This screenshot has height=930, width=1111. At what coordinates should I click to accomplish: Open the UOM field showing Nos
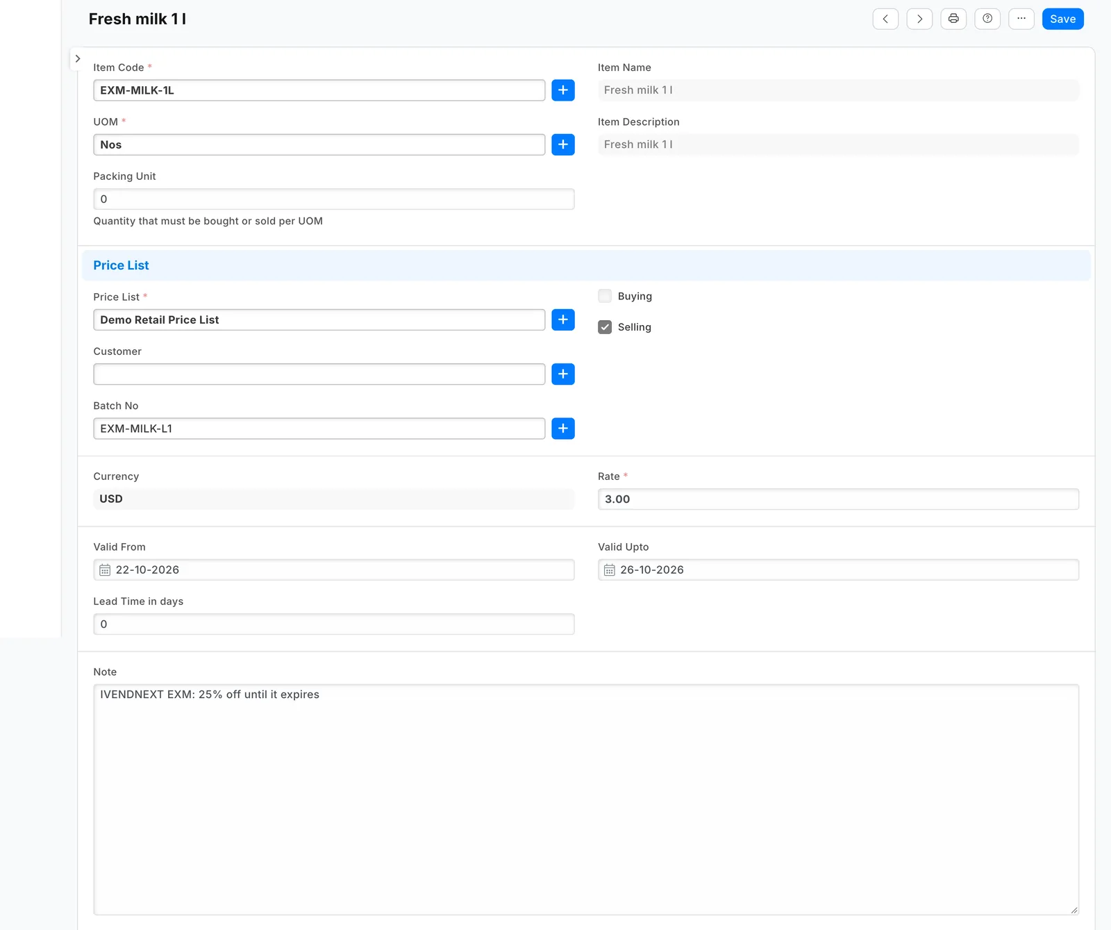click(319, 144)
